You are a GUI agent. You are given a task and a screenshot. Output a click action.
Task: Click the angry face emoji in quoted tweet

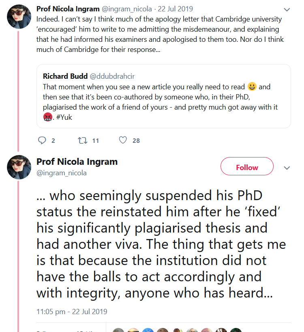48,118
